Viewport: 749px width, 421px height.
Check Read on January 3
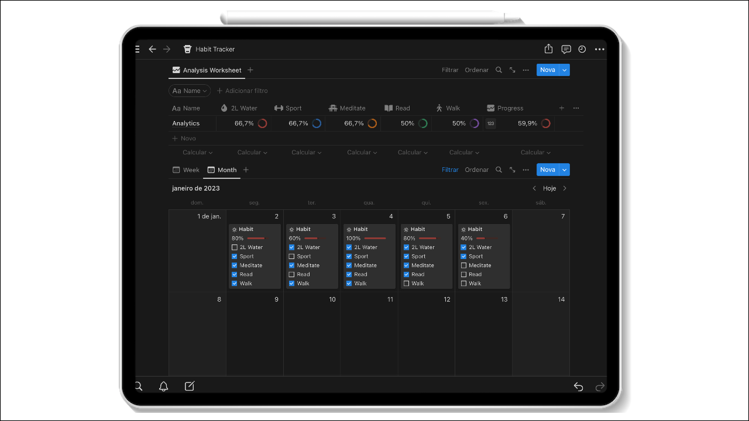click(x=292, y=274)
